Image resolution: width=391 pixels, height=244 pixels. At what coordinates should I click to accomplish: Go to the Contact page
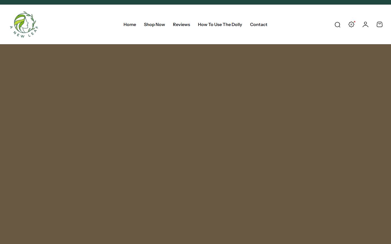(x=259, y=24)
